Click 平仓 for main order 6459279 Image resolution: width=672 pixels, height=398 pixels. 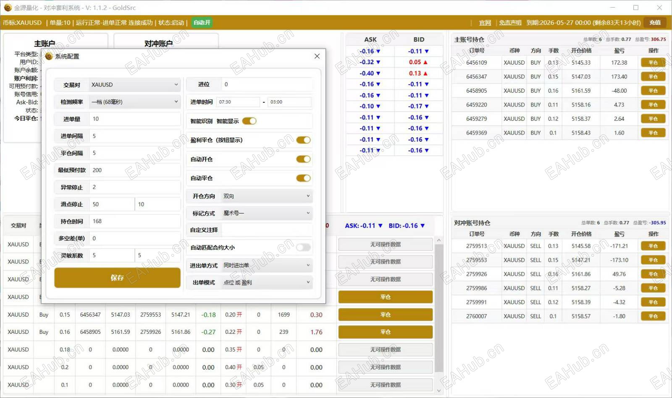[x=653, y=119]
